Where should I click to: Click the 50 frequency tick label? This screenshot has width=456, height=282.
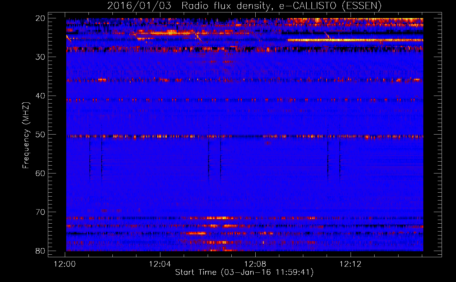coord(41,135)
